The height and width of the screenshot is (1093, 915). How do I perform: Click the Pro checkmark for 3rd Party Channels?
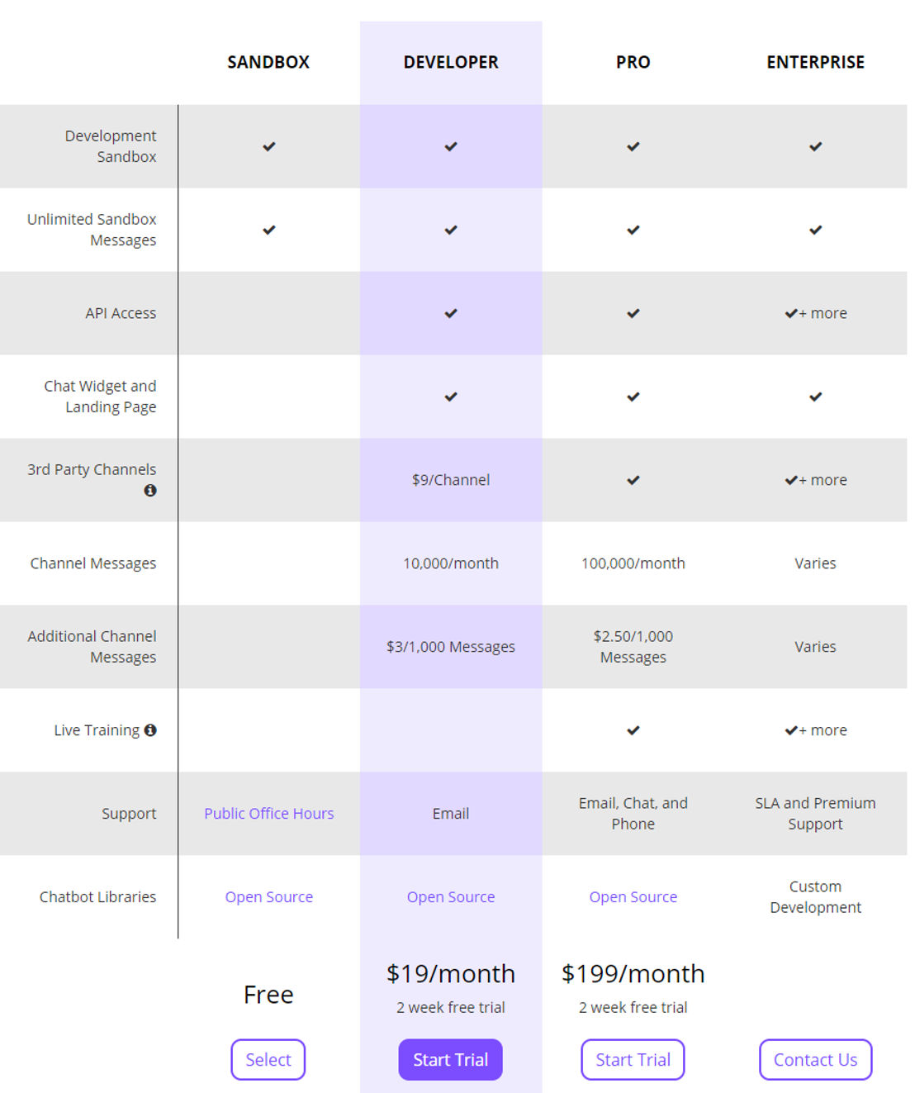click(x=633, y=480)
